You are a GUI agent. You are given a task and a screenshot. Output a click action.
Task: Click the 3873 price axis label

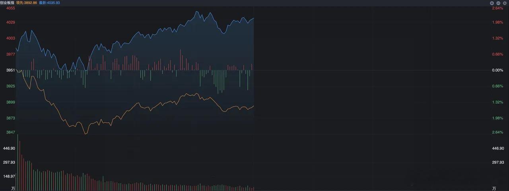click(x=11, y=118)
